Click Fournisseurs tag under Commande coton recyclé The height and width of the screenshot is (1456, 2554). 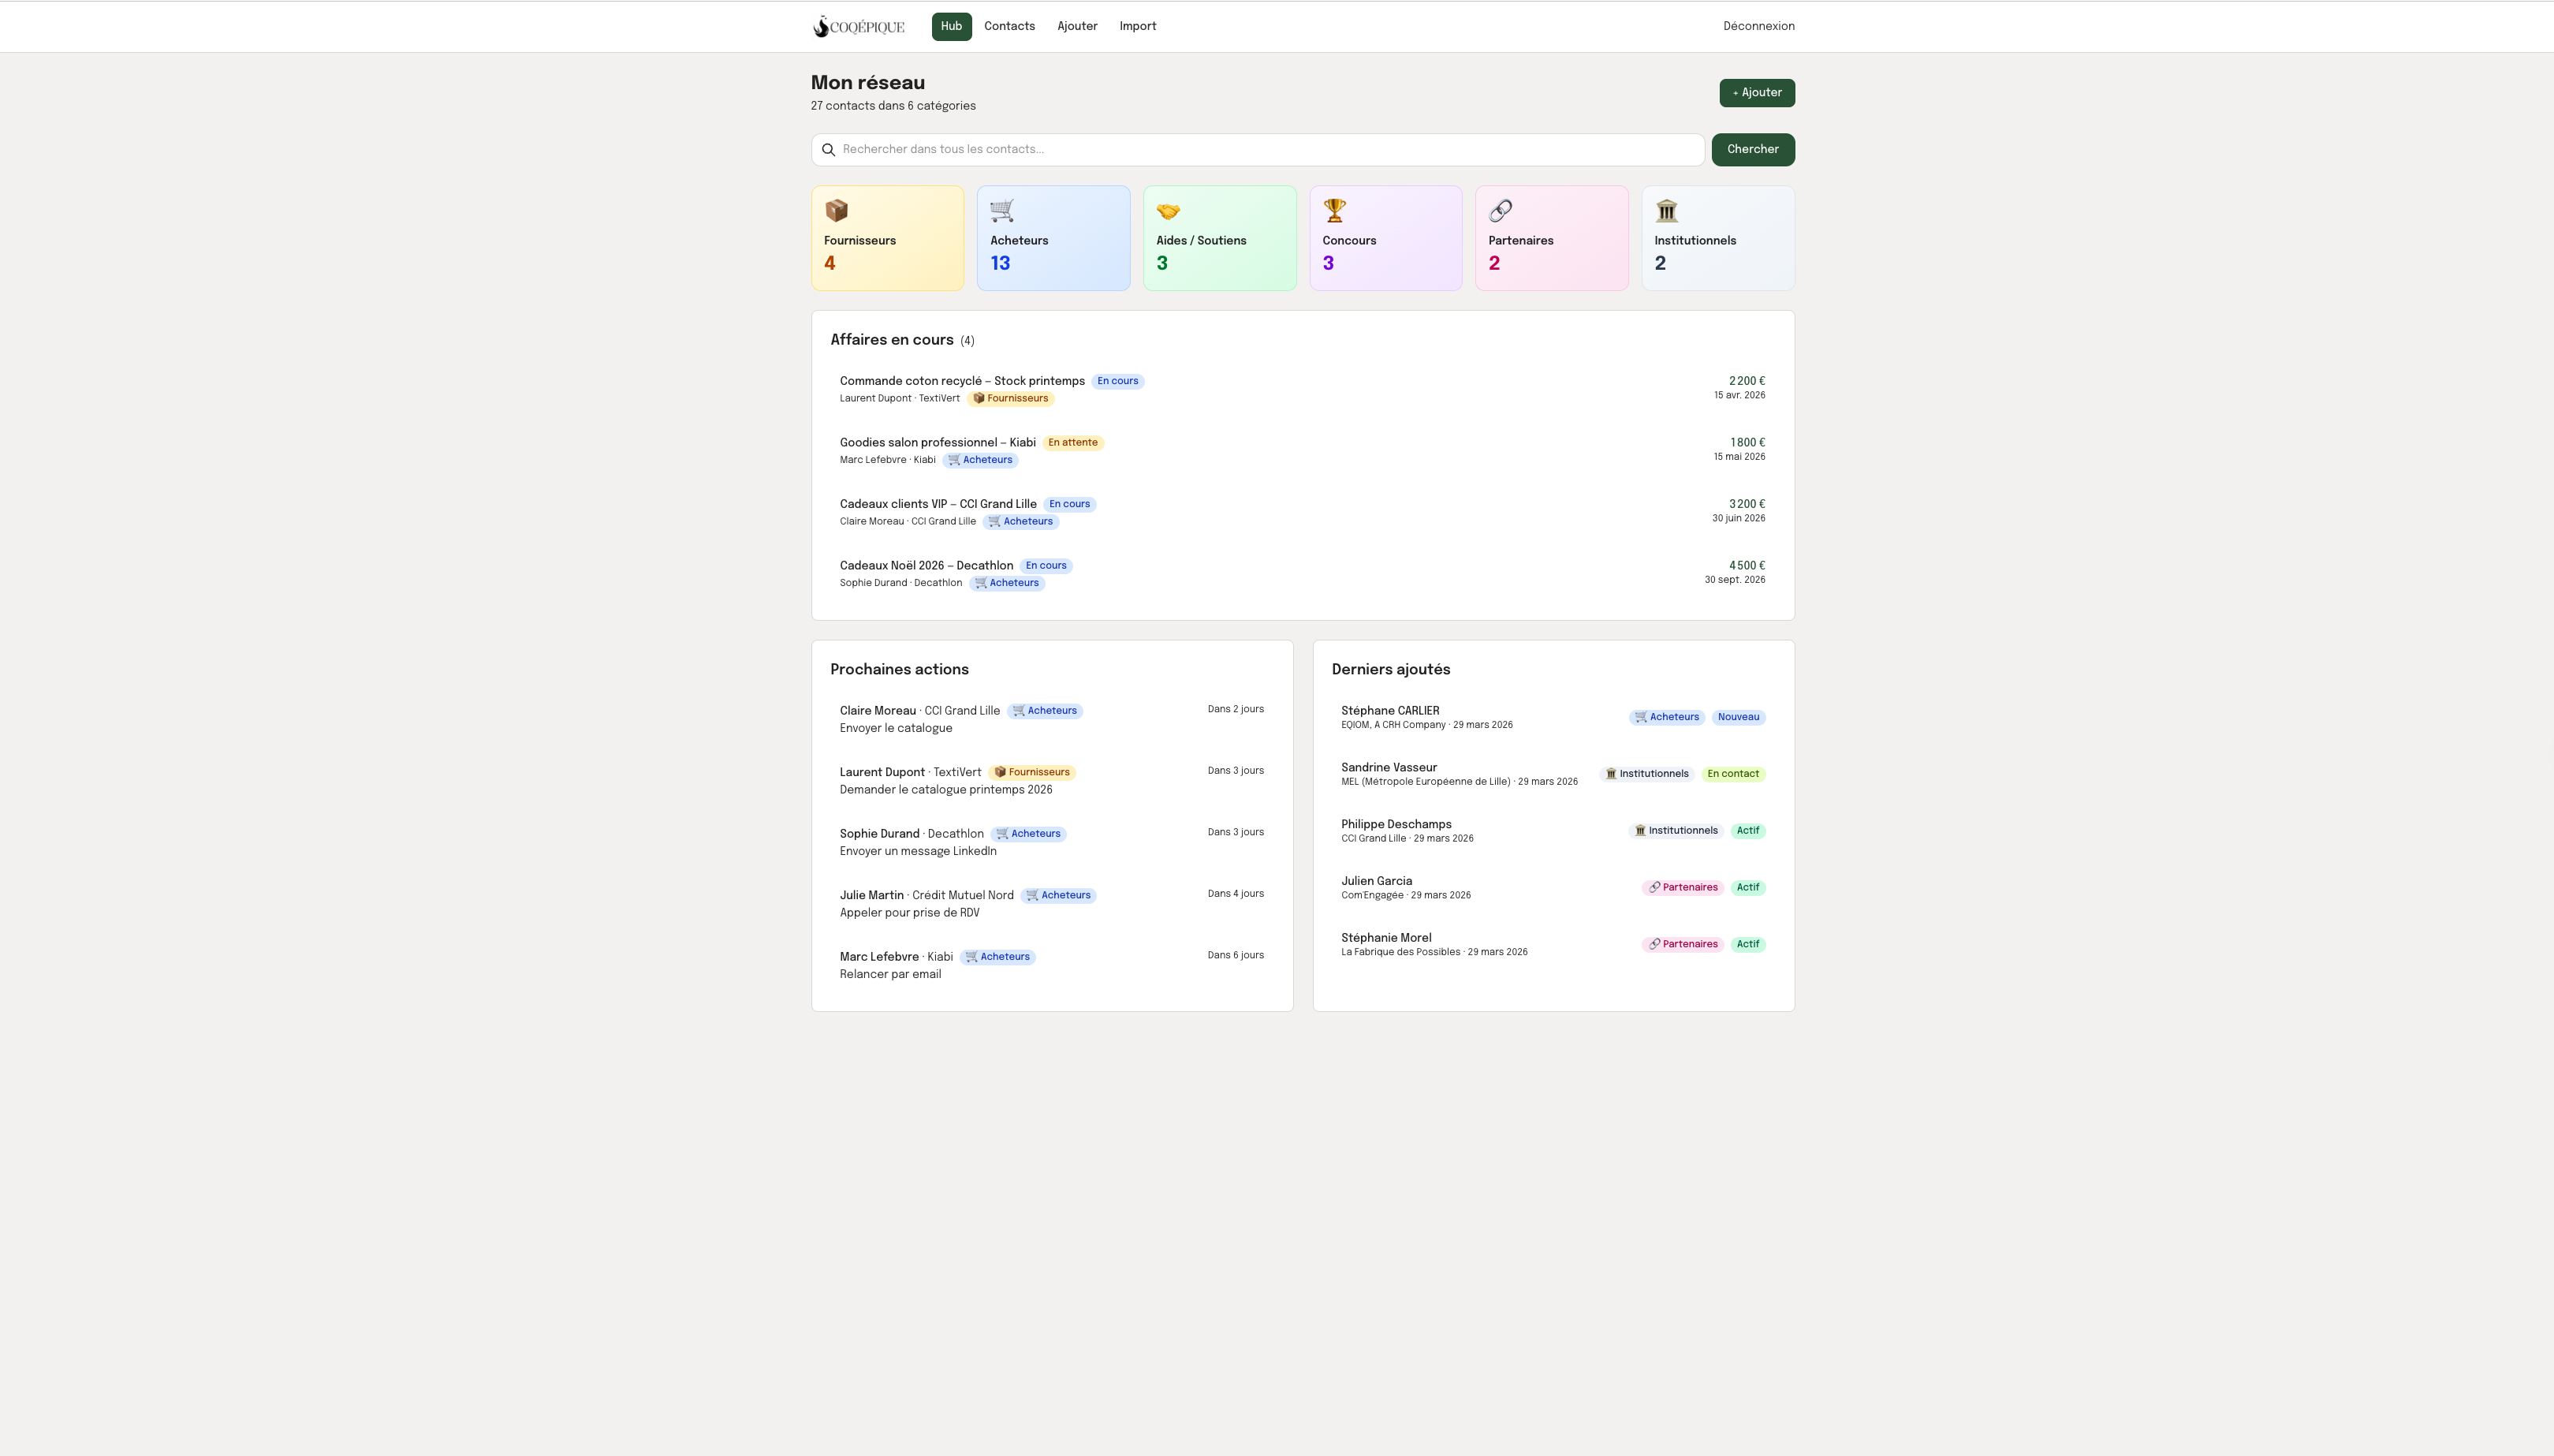pos(1011,399)
